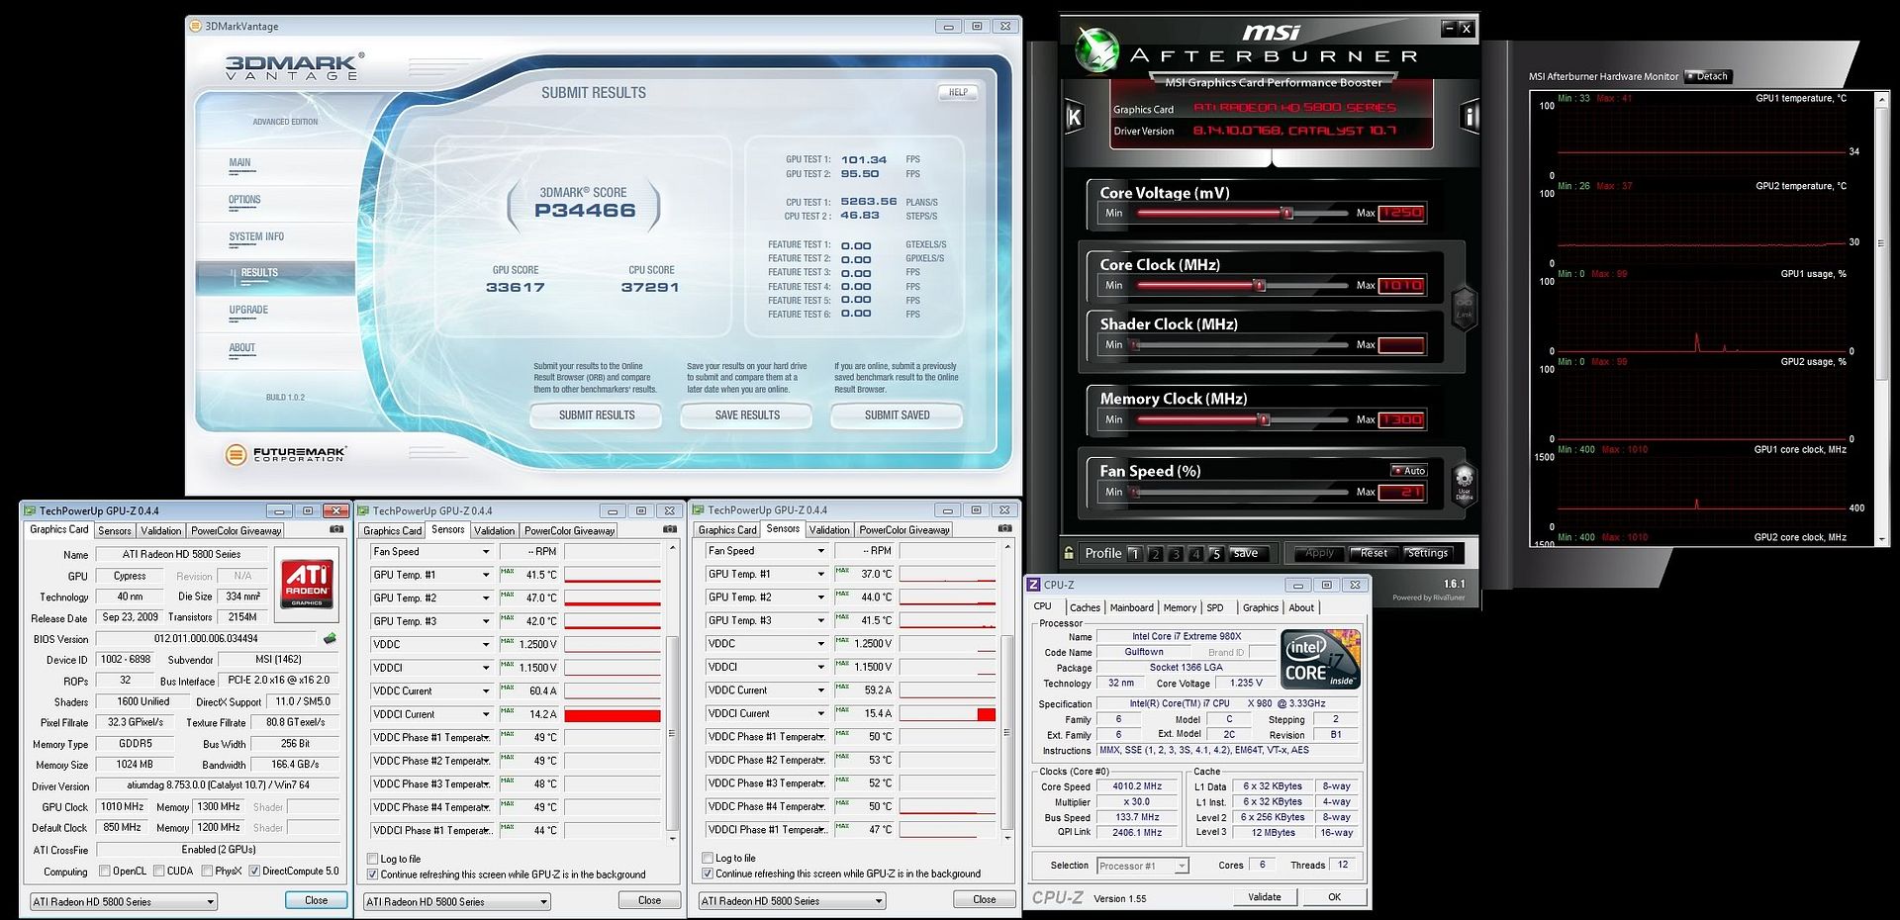Image resolution: width=1900 pixels, height=920 pixels.
Task: Expand VDDC dropdown in right GPU-Z
Action: click(x=820, y=644)
